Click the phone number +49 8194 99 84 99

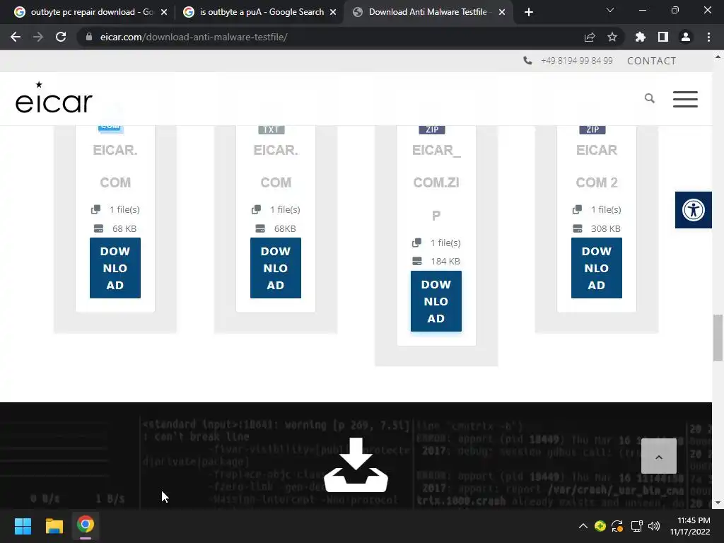coord(577,61)
